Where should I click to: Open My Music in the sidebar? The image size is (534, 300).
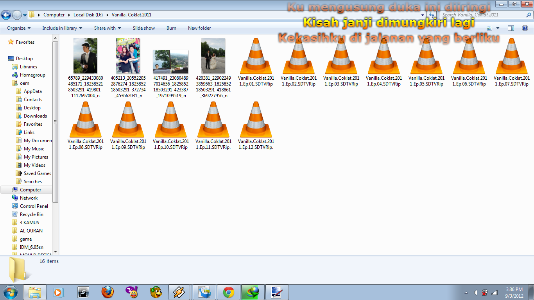(x=34, y=149)
